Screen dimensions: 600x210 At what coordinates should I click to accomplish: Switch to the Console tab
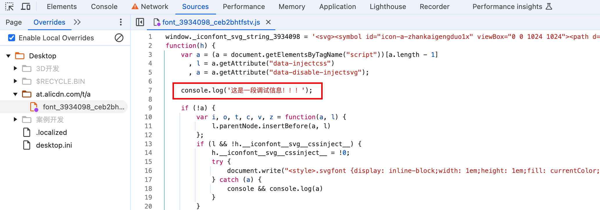coord(104,6)
